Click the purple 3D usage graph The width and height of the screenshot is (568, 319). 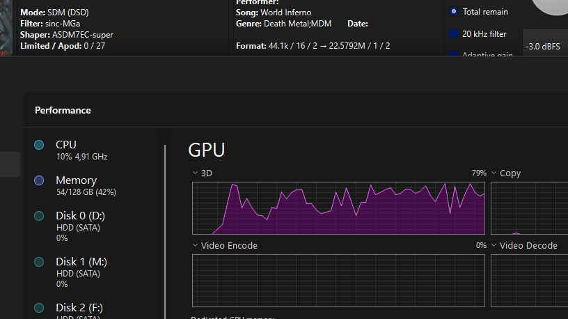[x=338, y=208]
